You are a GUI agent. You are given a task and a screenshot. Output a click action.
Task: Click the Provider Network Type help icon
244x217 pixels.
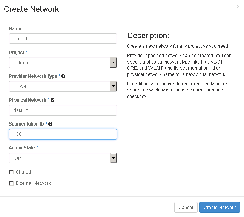[63, 76]
